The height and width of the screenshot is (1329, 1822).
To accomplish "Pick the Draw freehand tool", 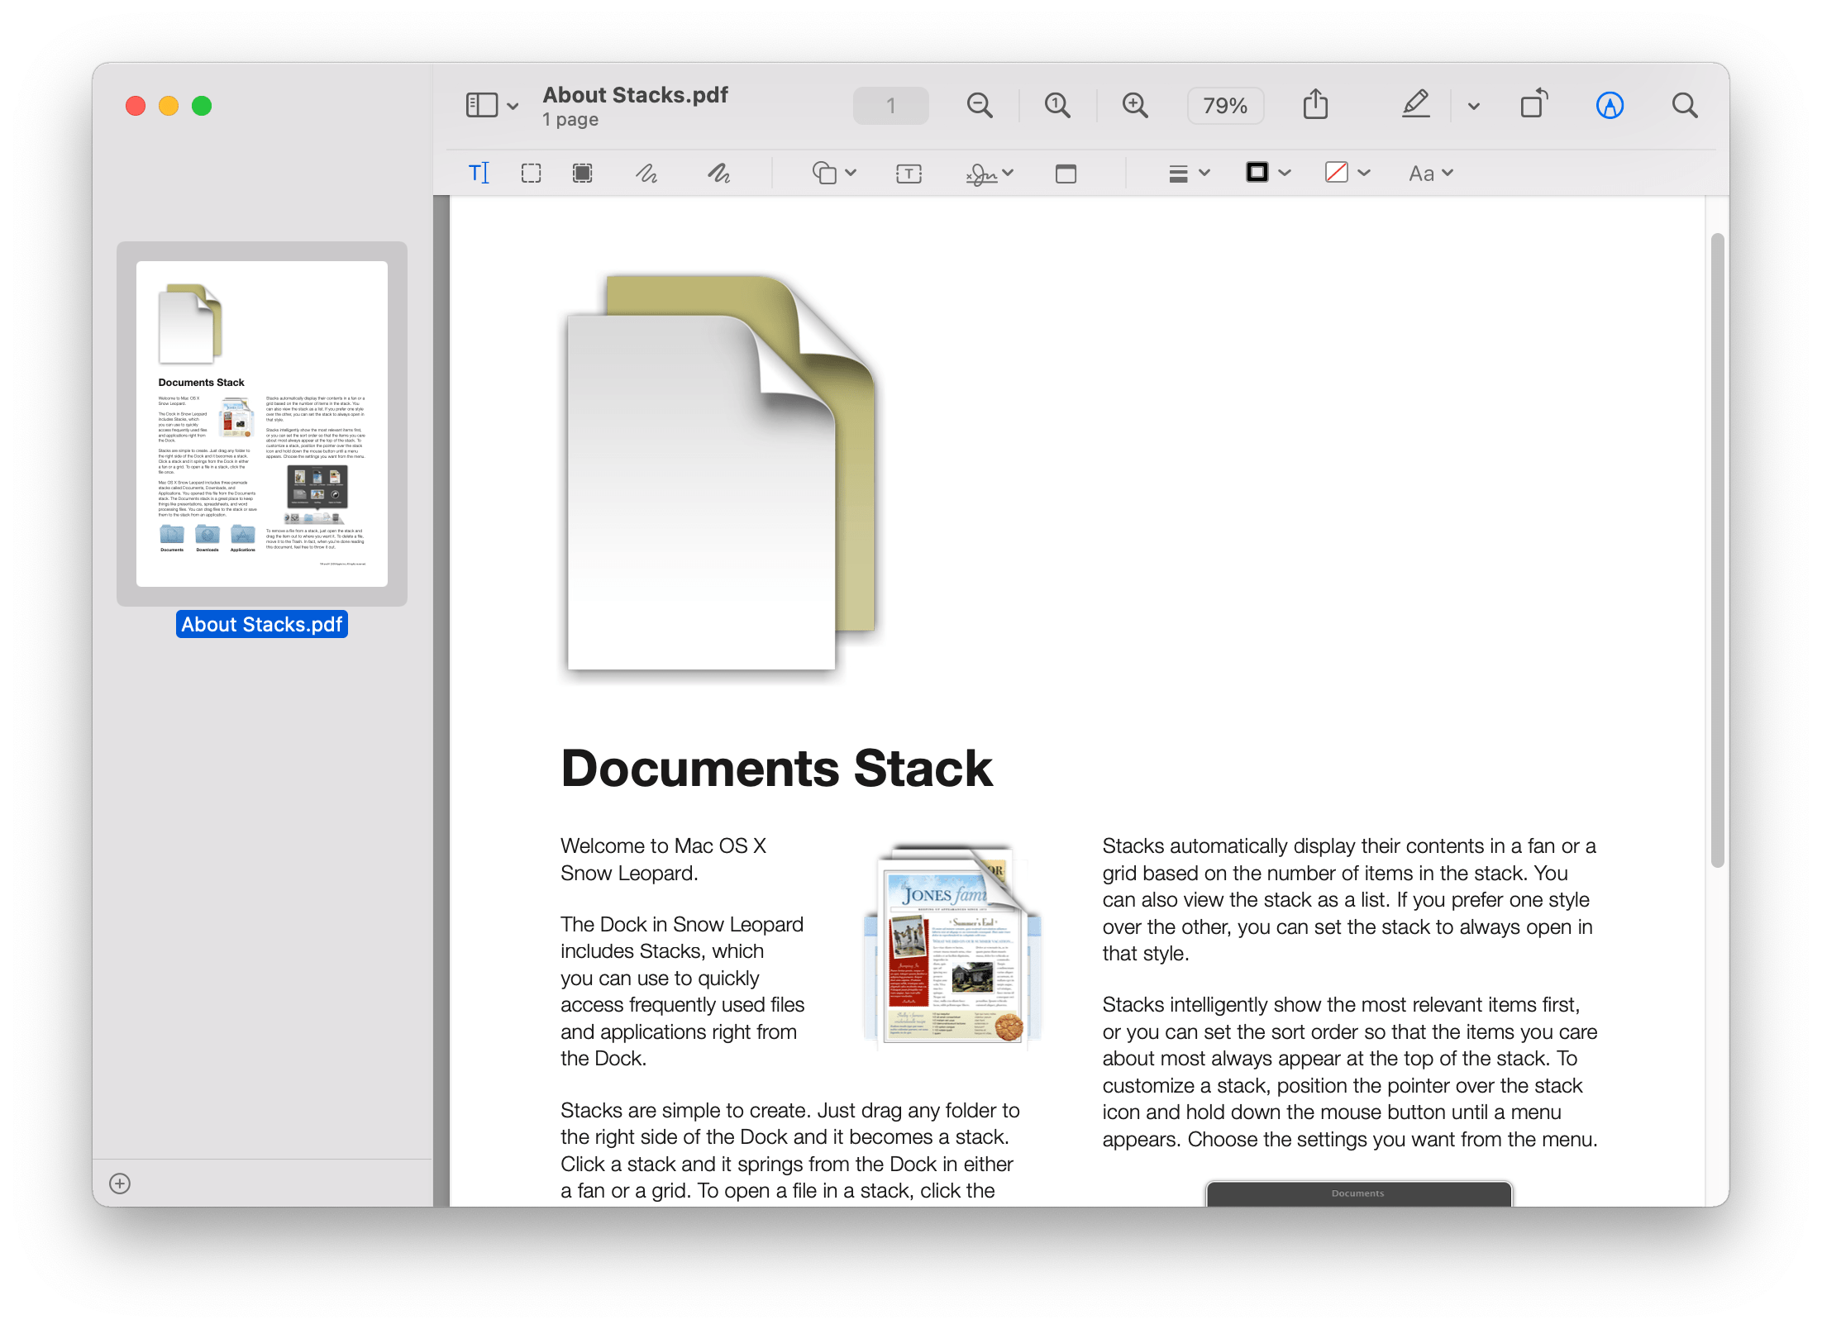I will [718, 173].
